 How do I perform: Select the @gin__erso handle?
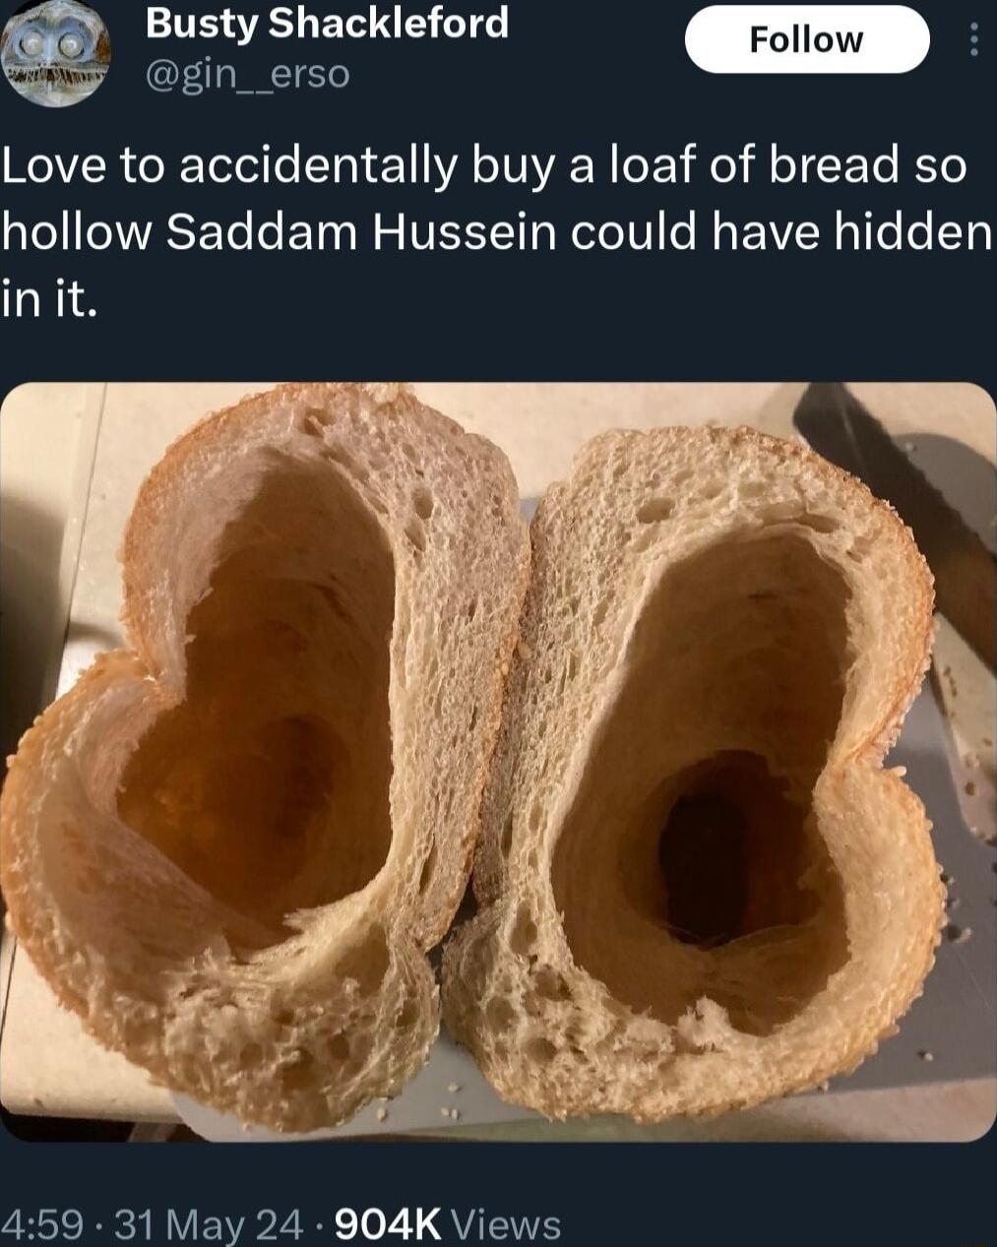point(247,74)
